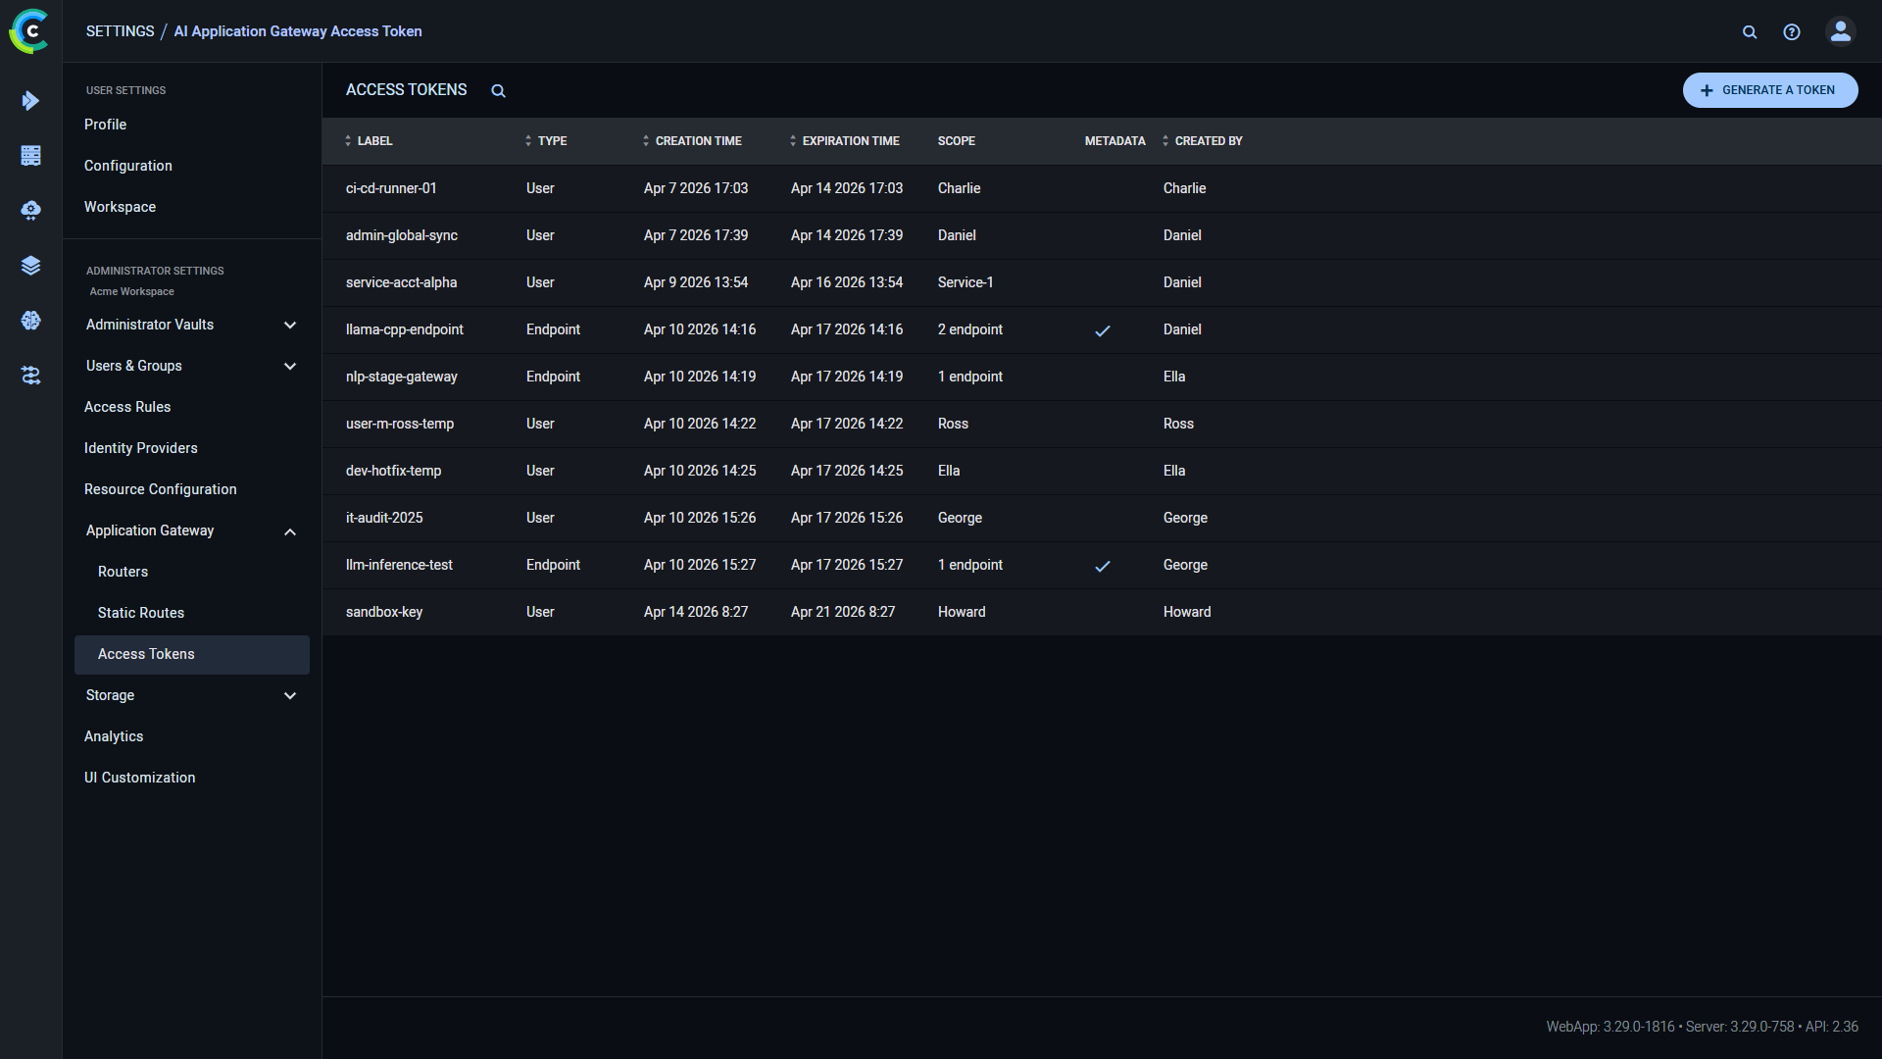Open the brain model sidebar icon

click(30, 320)
